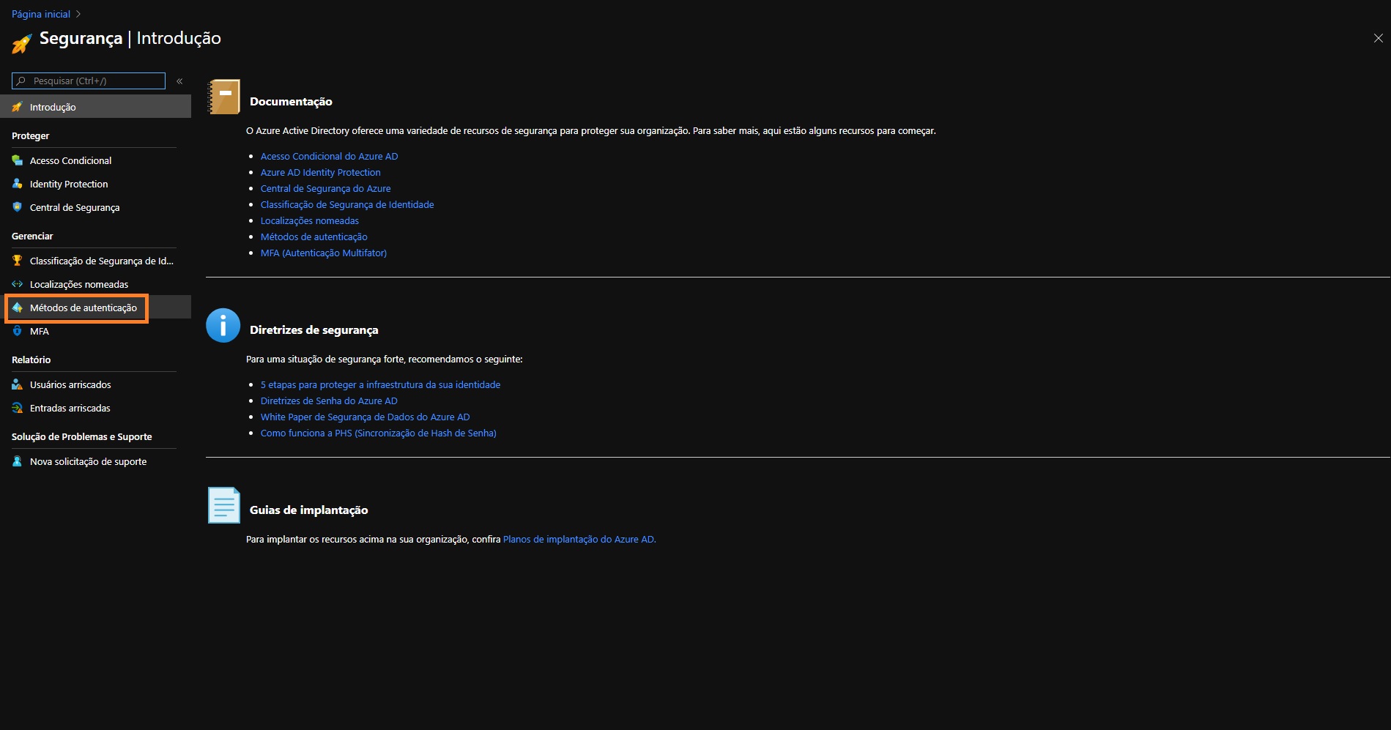Open link Como funciona a PHS
The height and width of the screenshot is (730, 1391).
[x=378, y=433]
